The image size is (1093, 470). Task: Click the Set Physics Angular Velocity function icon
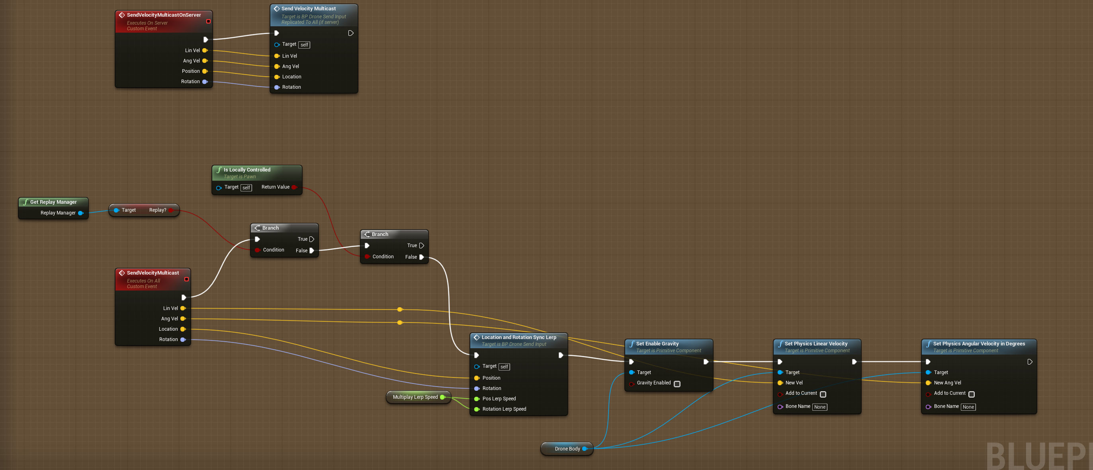point(929,343)
